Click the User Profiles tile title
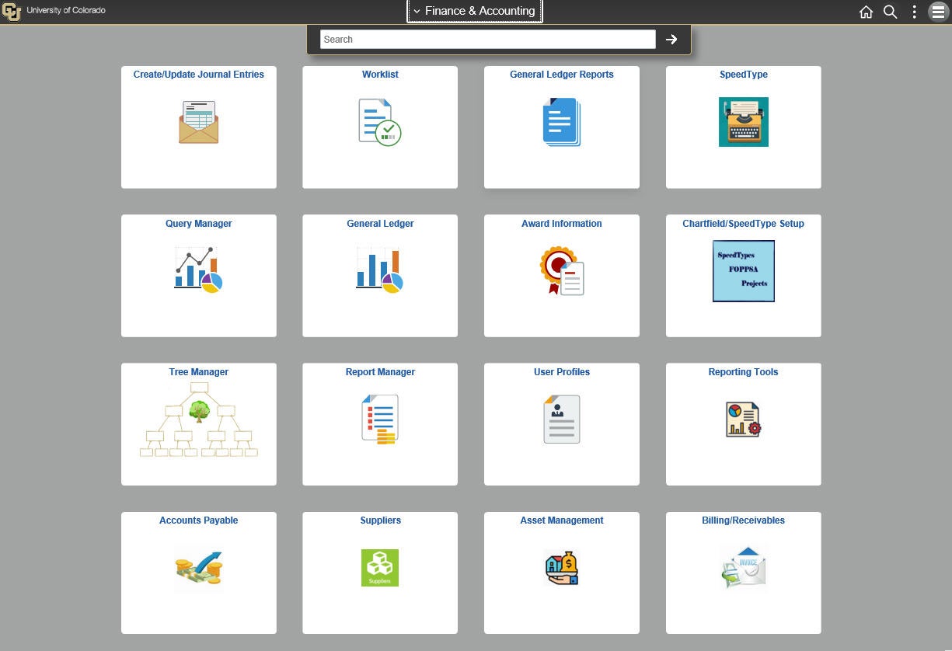Screen dimensions: 952x651 [x=561, y=372]
